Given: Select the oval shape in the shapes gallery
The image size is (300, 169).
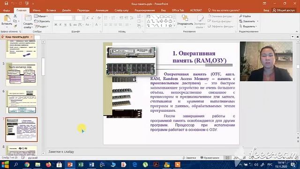Looking at the screenshot, I should click(x=166, y=17).
